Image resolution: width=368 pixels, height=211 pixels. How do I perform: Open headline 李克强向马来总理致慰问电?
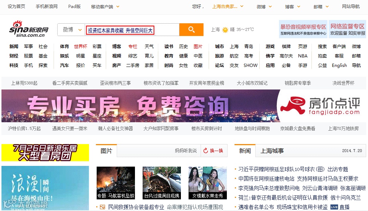point(269,188)
